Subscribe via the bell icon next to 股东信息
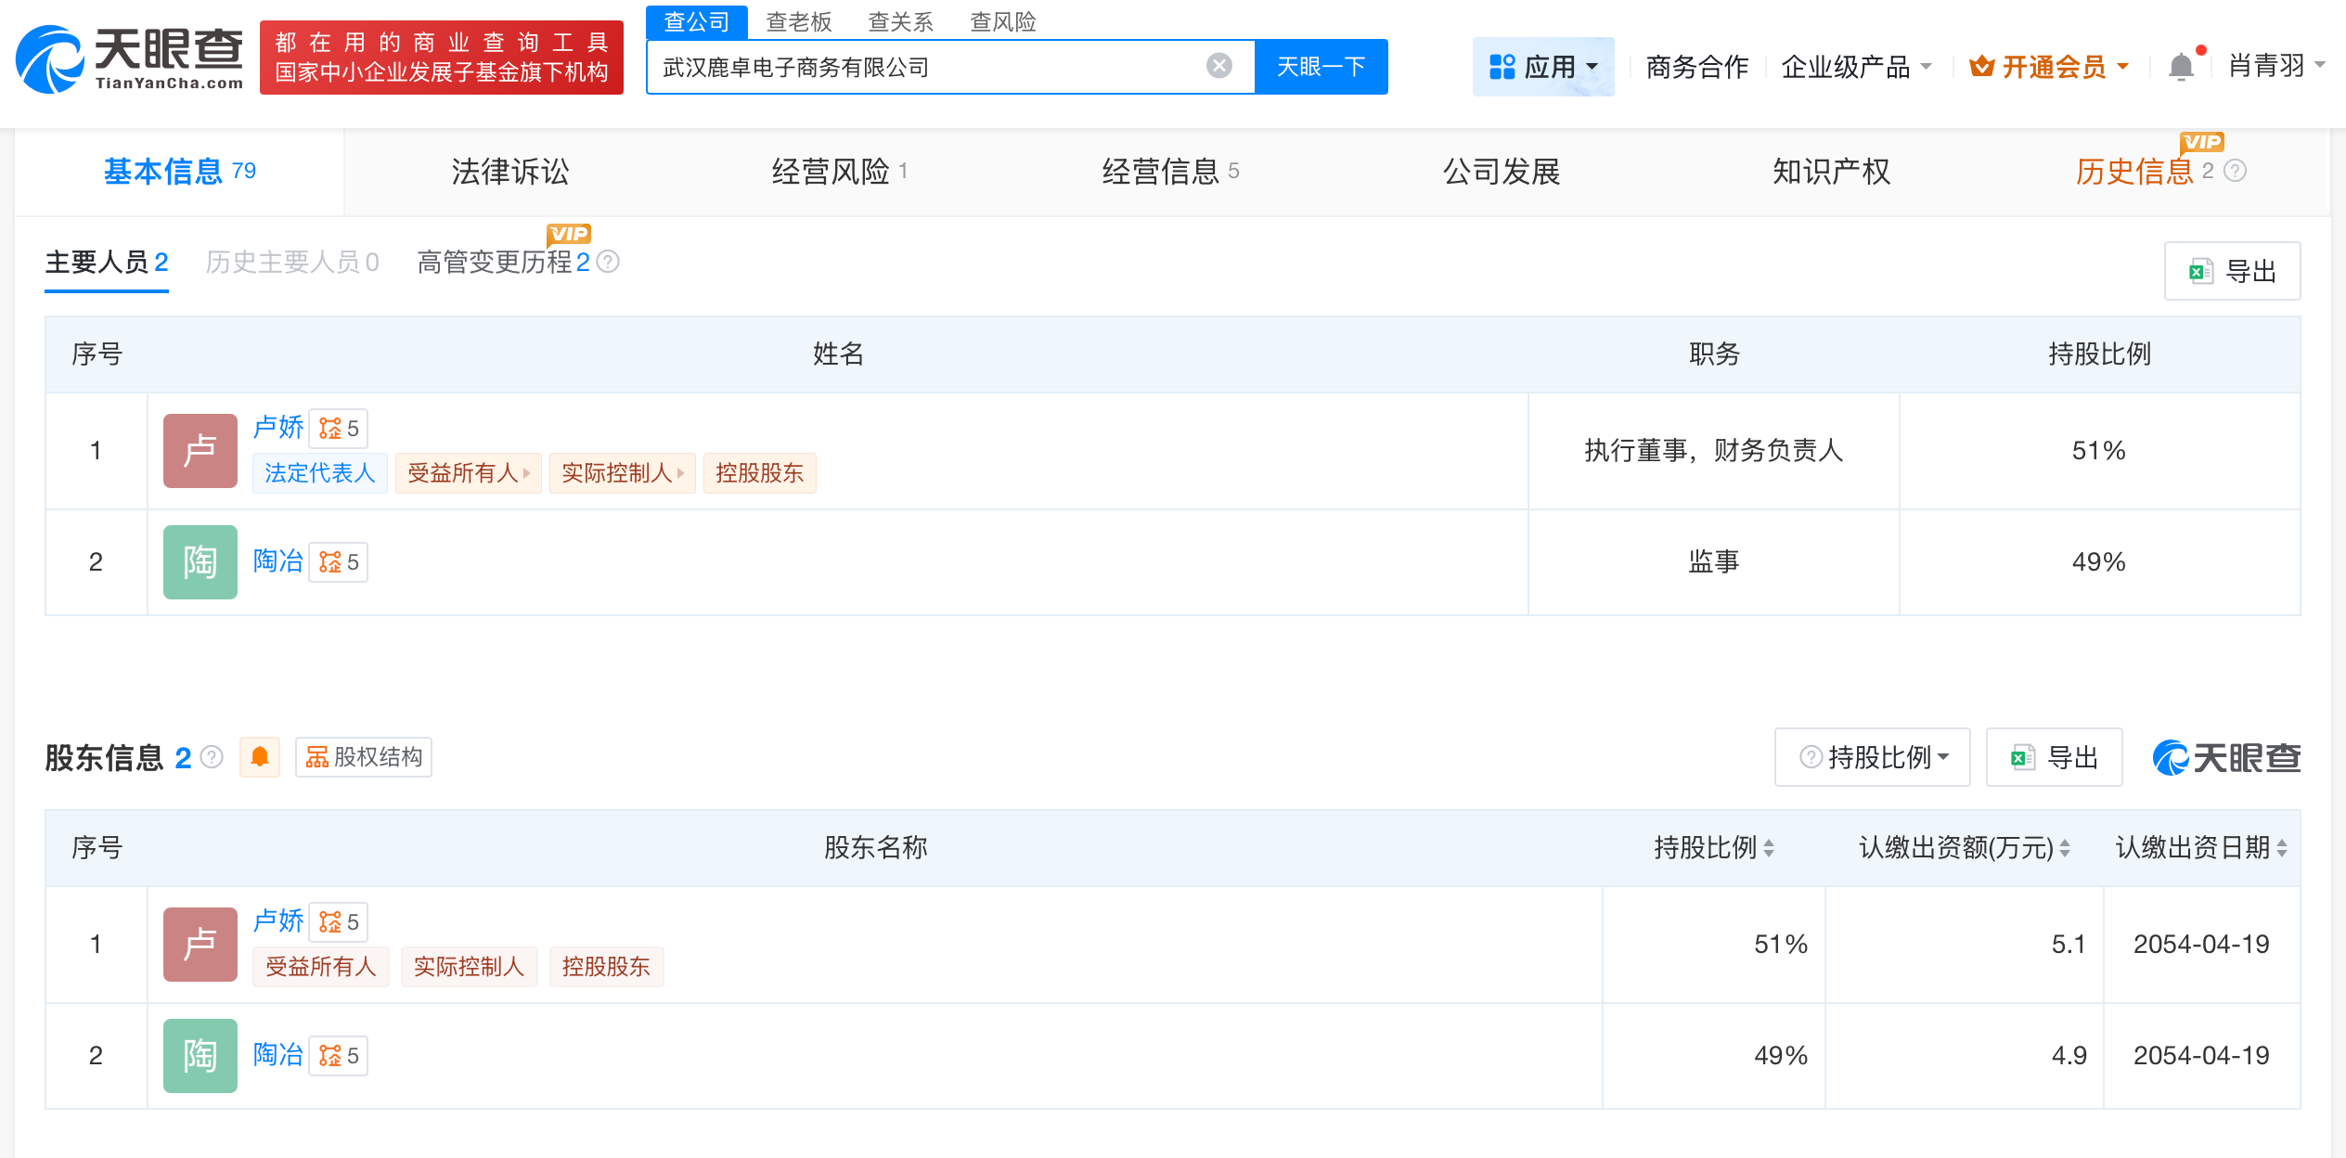 pyautogui.click(x=260, y=757)
